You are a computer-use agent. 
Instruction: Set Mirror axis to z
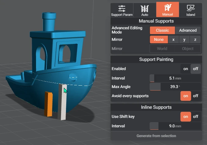coord(195,40)
